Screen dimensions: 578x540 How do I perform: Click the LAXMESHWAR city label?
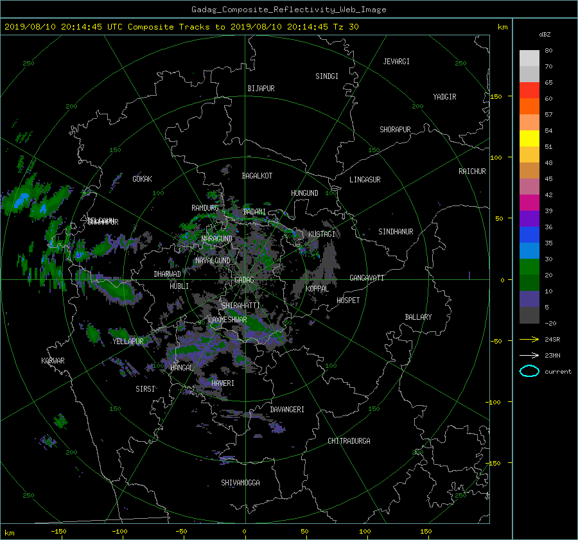pos(227,320)
